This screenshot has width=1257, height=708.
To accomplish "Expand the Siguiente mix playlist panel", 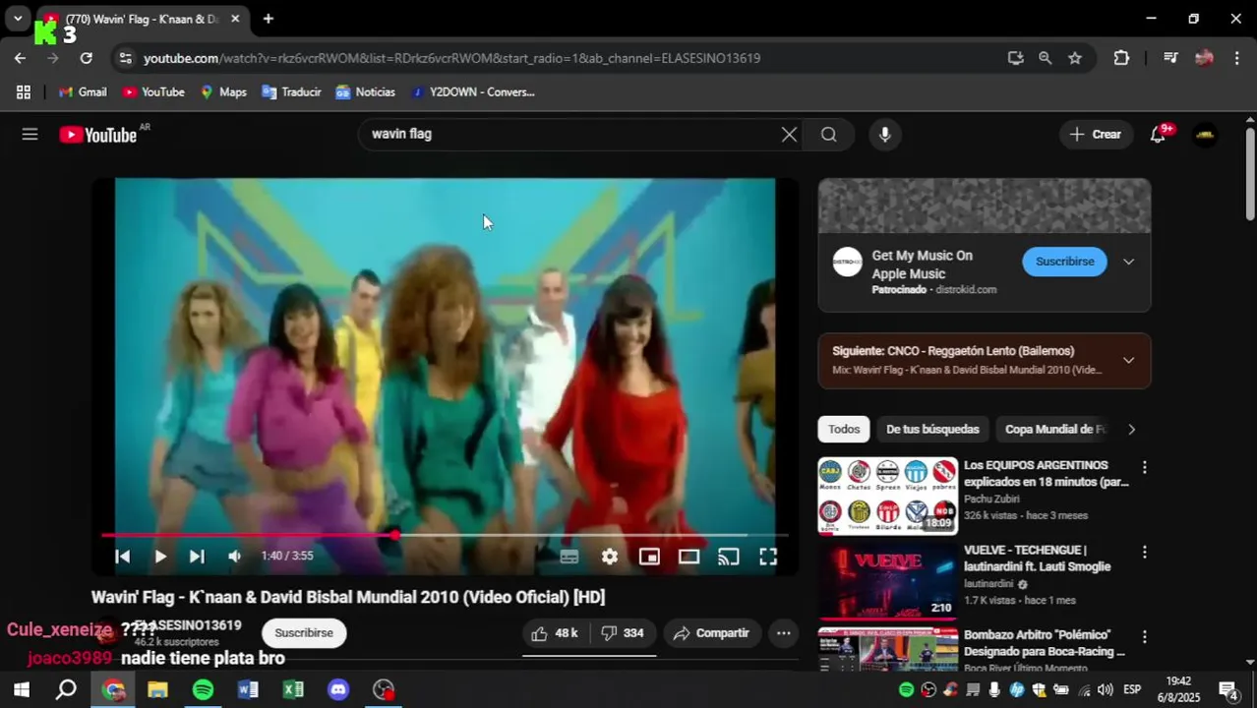I will [x=1129, y=360].
